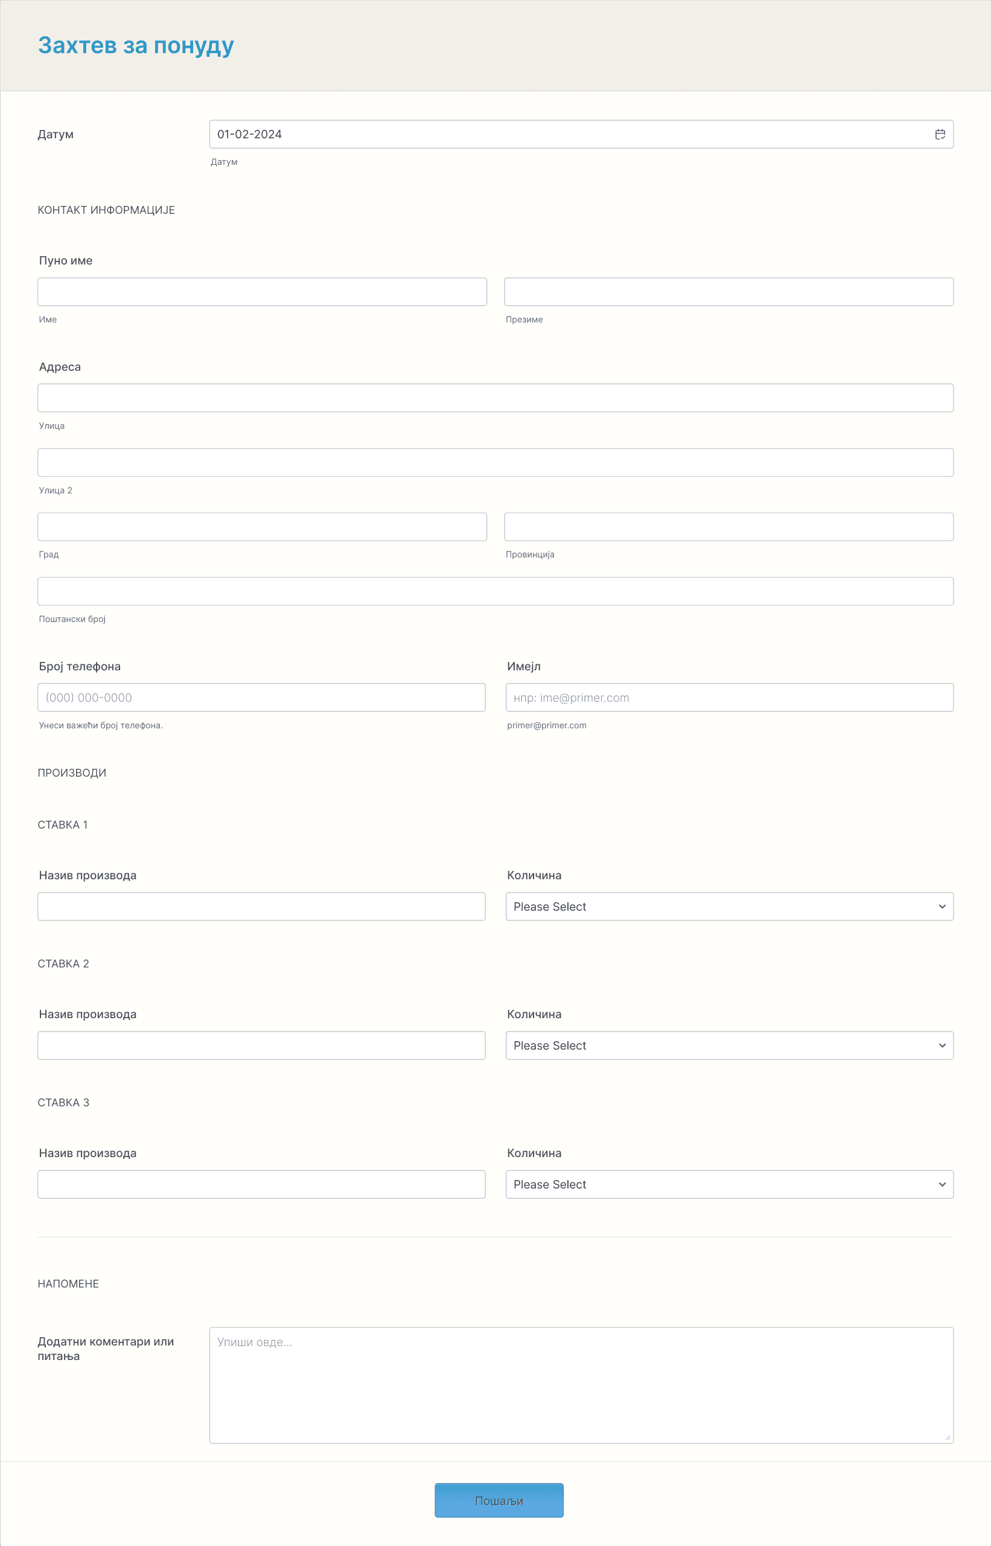Focus the Презиме last name field
Viewport: 991px width, 1546px height.
tap(728, 292)
